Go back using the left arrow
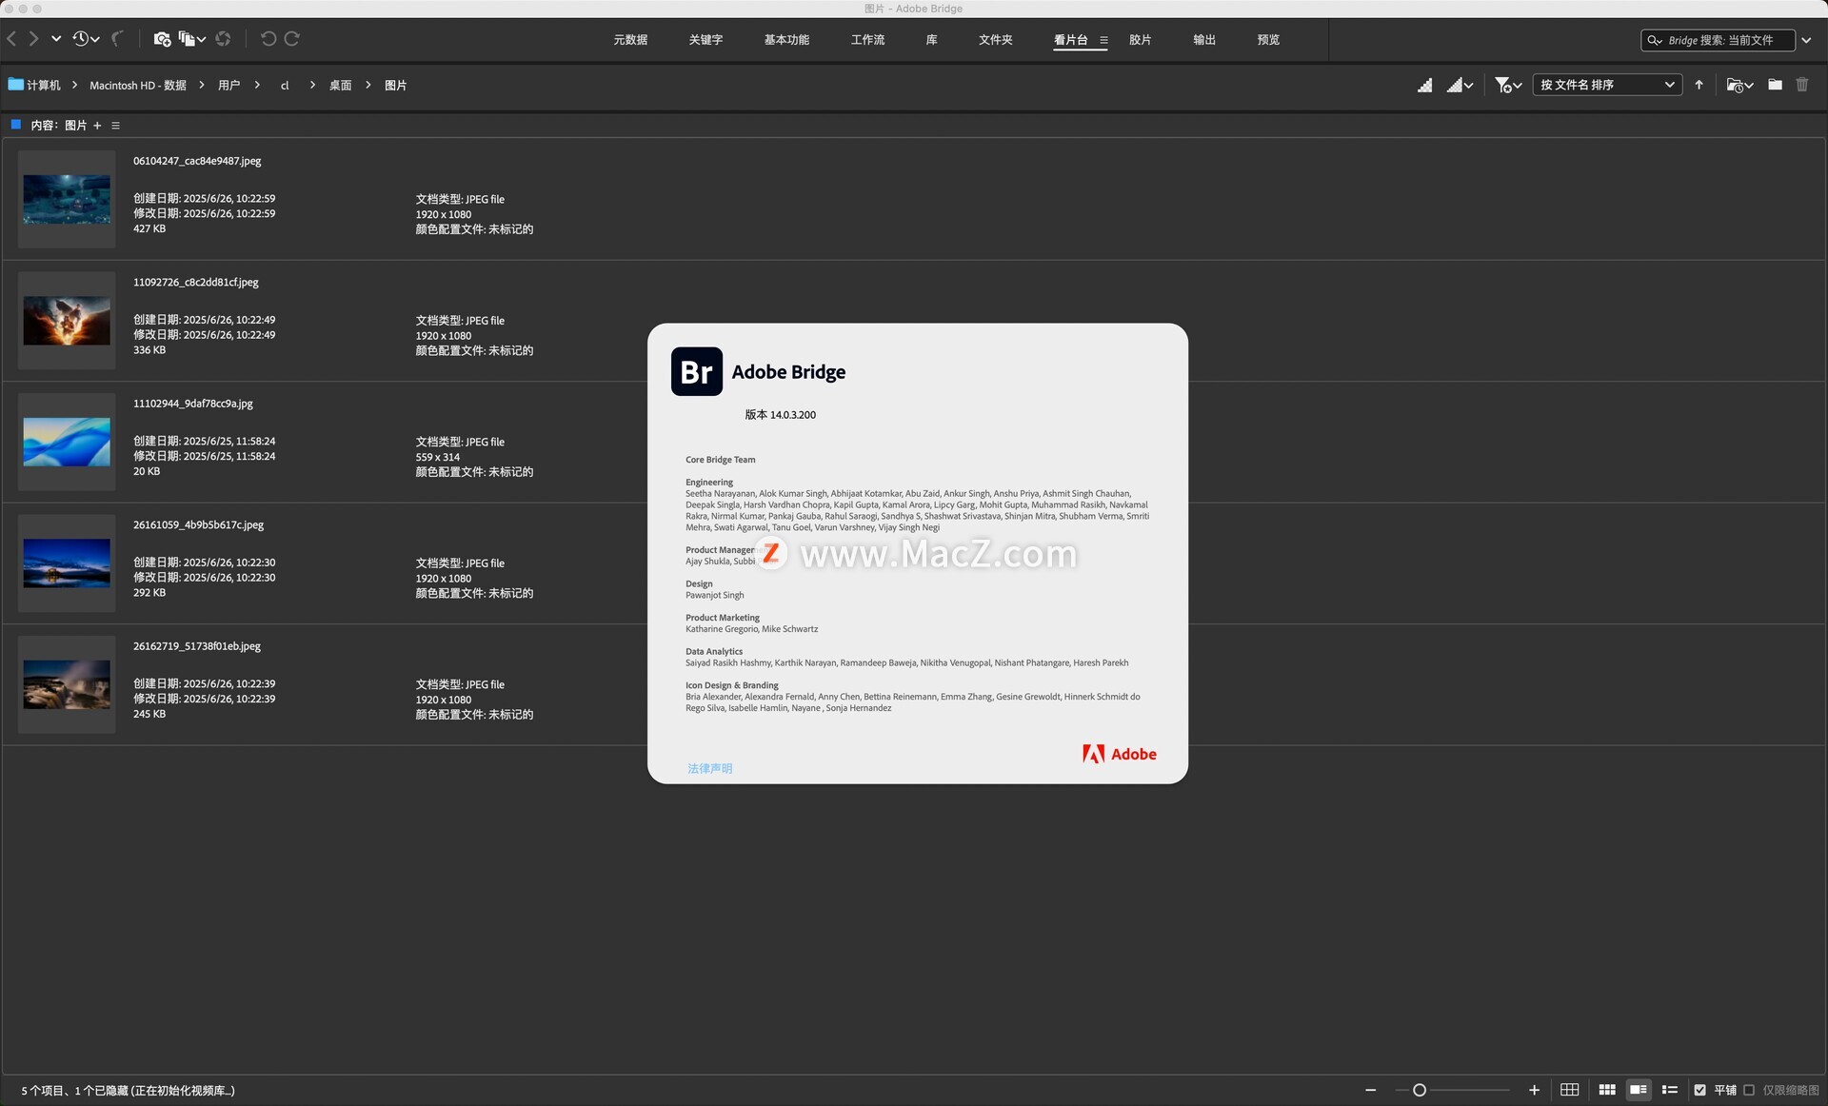 [11, 39]
